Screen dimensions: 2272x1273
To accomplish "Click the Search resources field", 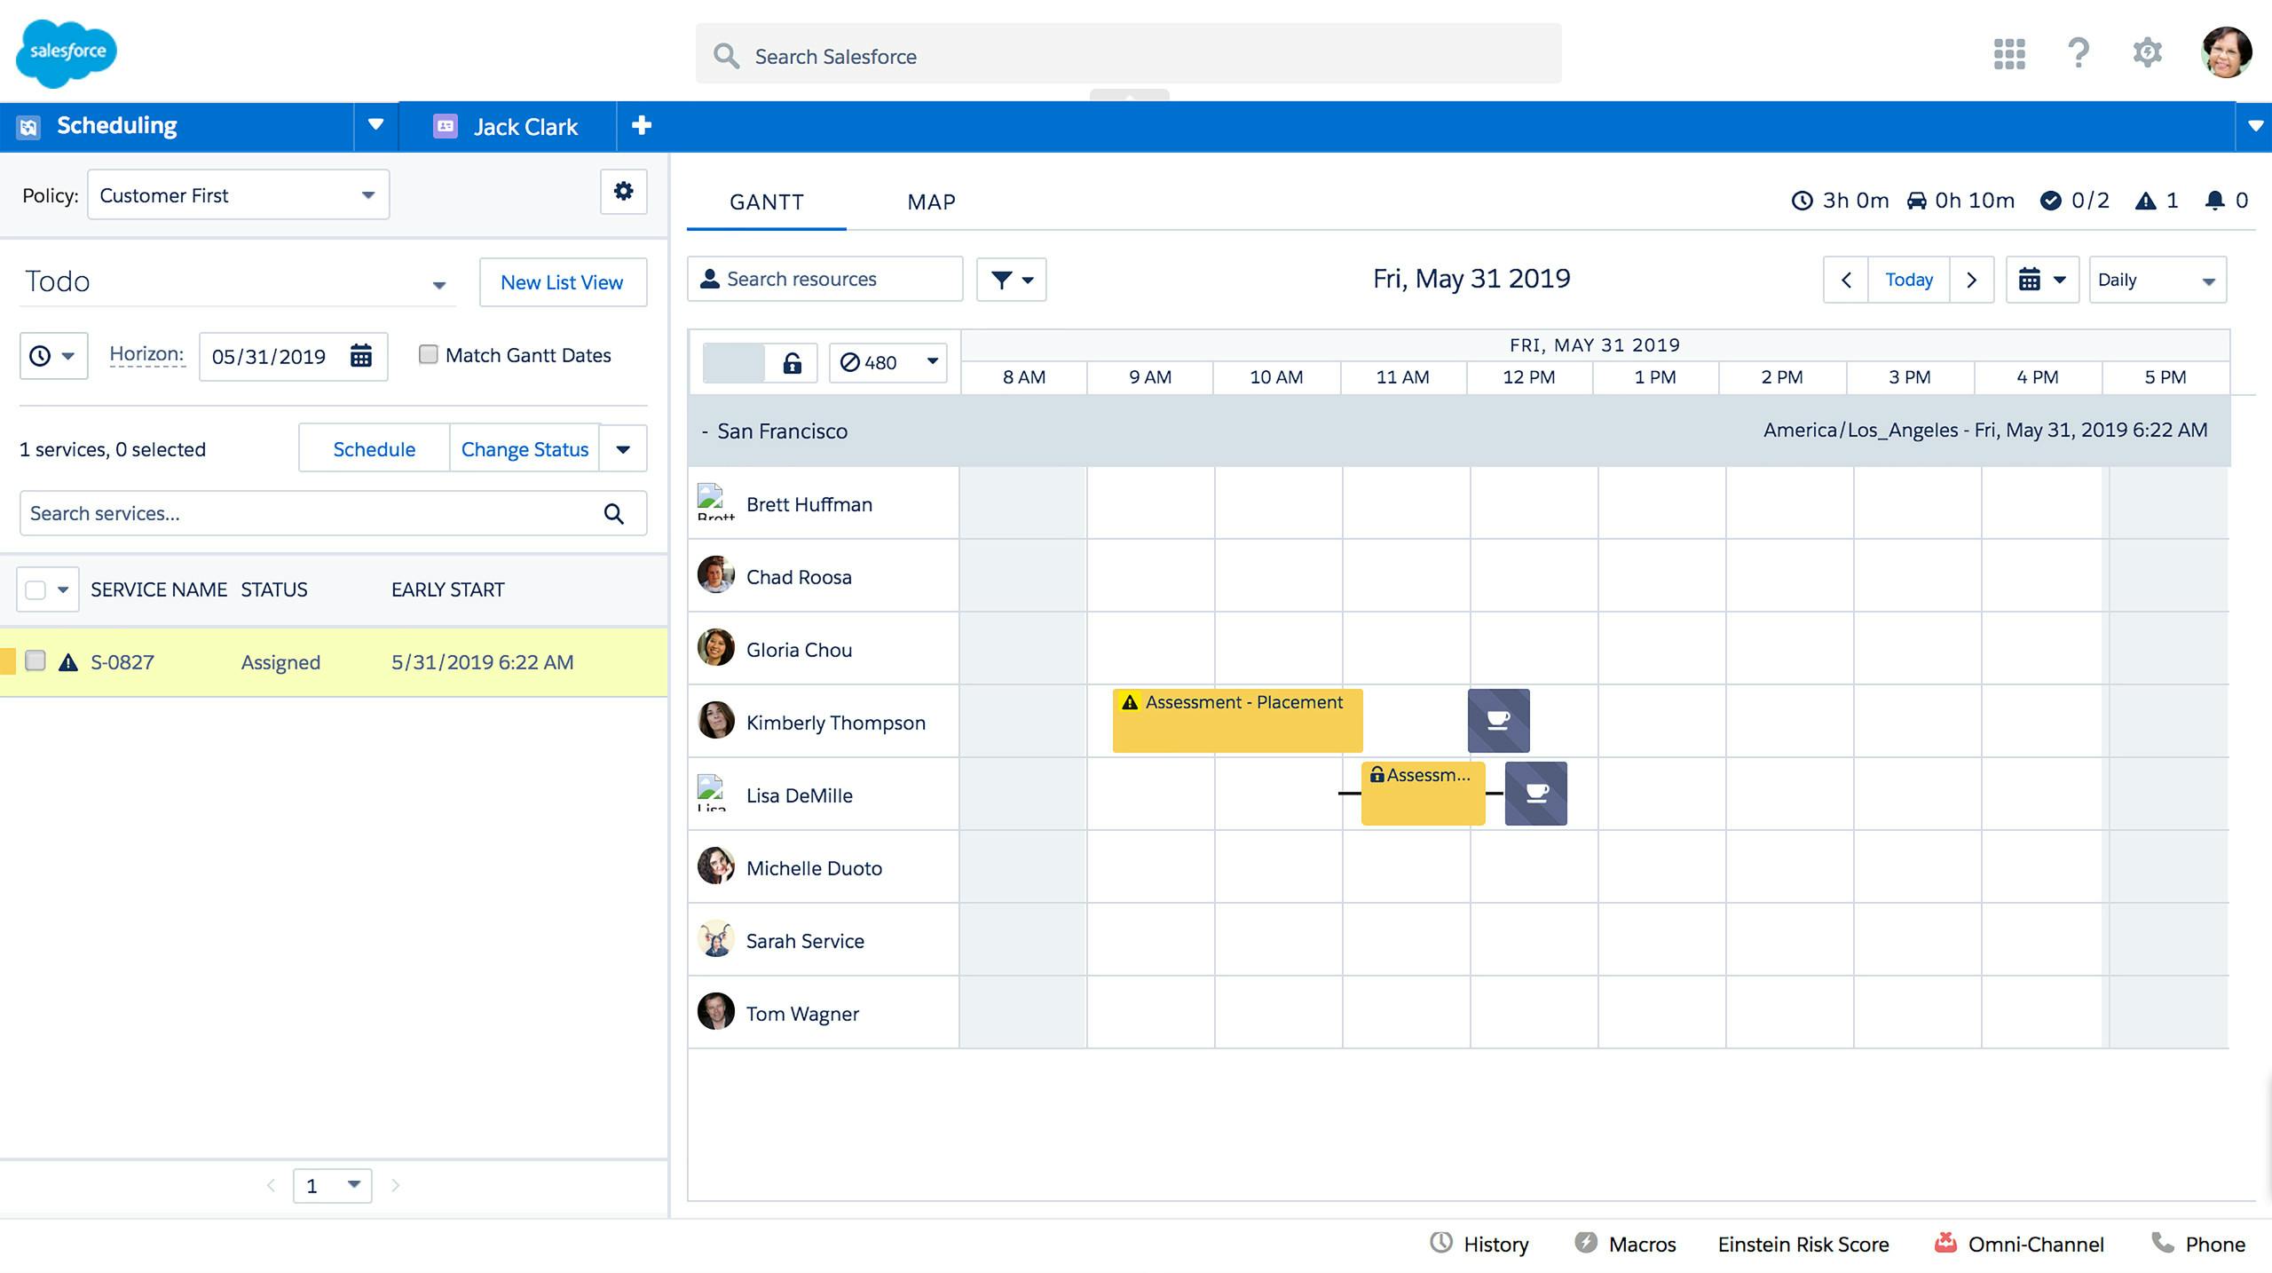I will (x=825, y=280).
